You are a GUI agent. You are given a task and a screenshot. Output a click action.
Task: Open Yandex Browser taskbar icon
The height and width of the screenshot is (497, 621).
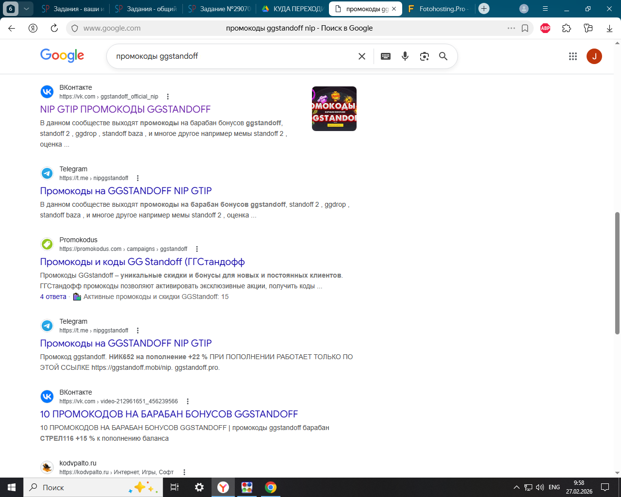pyautogui.click(x=223, y=487)
